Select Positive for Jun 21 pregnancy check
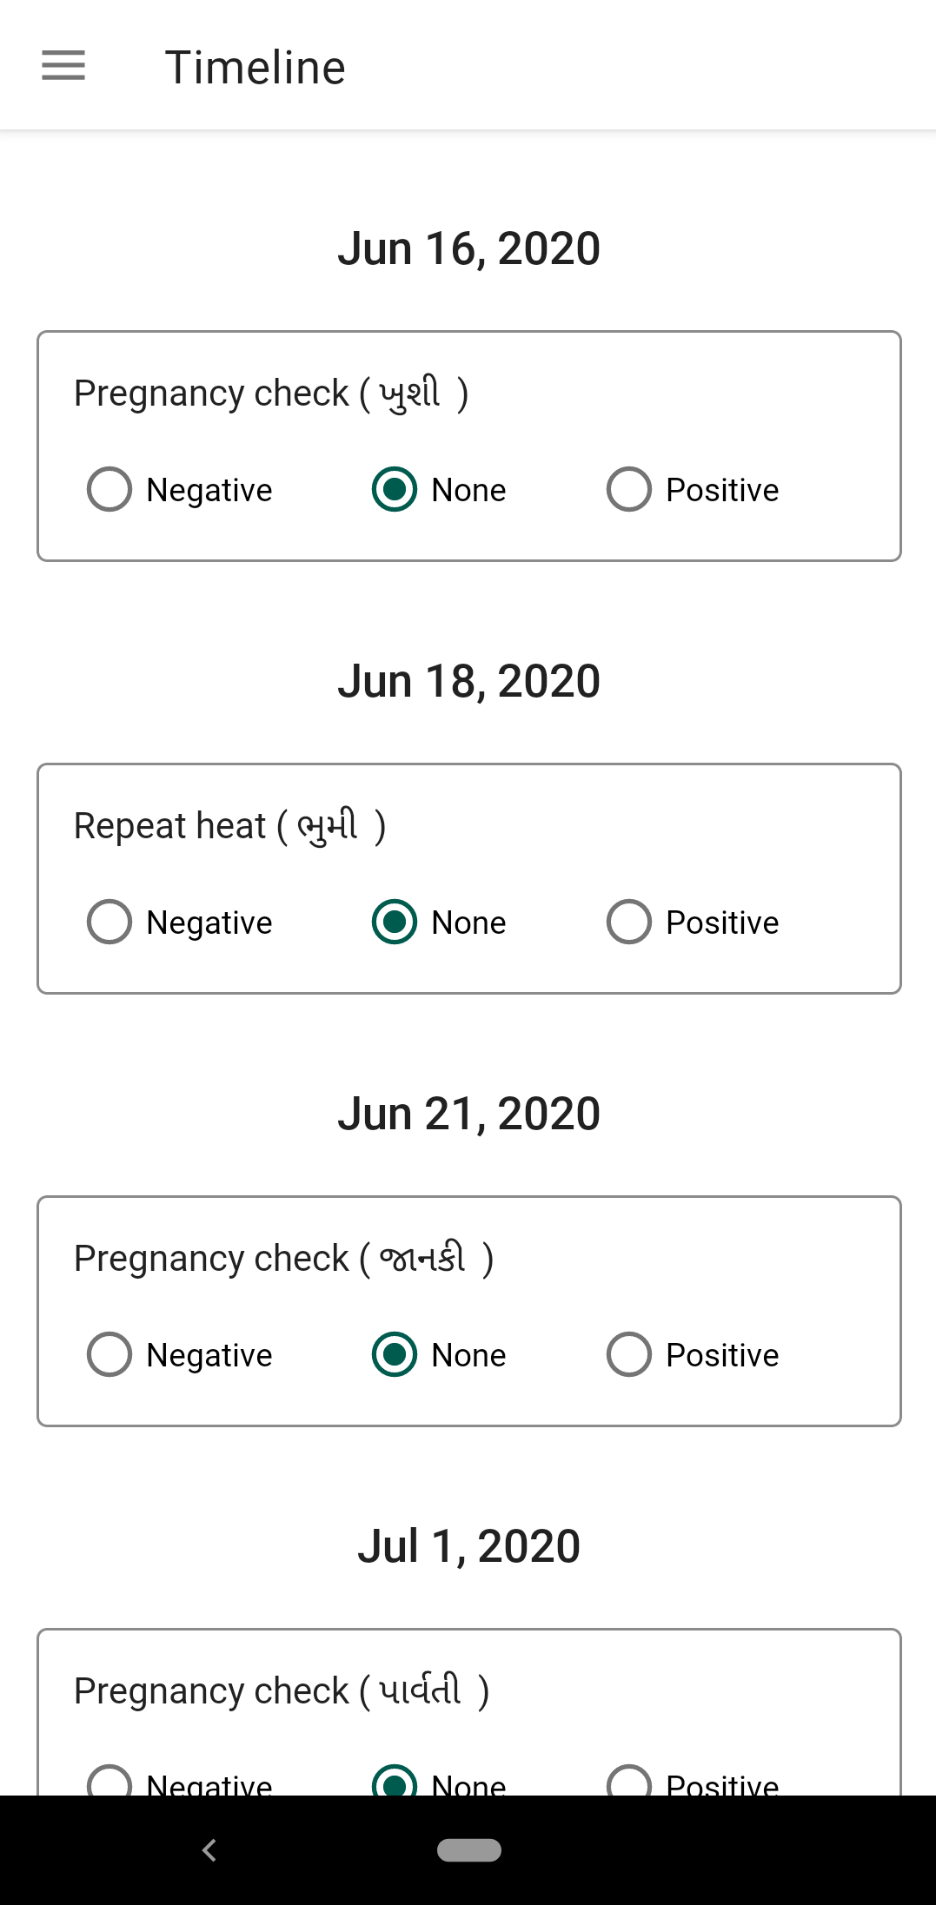This screenshot has height=1905, width=936. coord(629,1354)
